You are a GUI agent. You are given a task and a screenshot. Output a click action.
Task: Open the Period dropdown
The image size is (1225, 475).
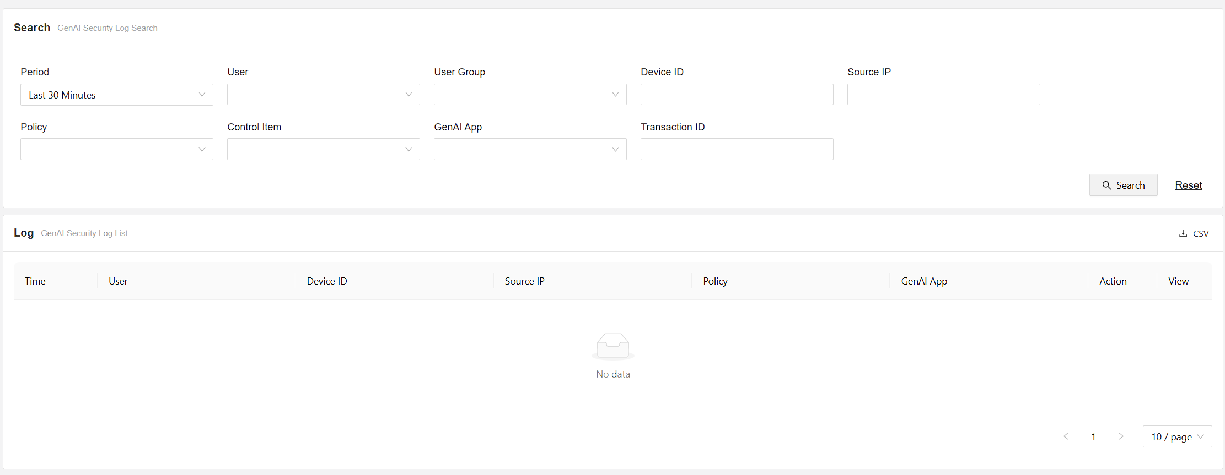(117, 95)
